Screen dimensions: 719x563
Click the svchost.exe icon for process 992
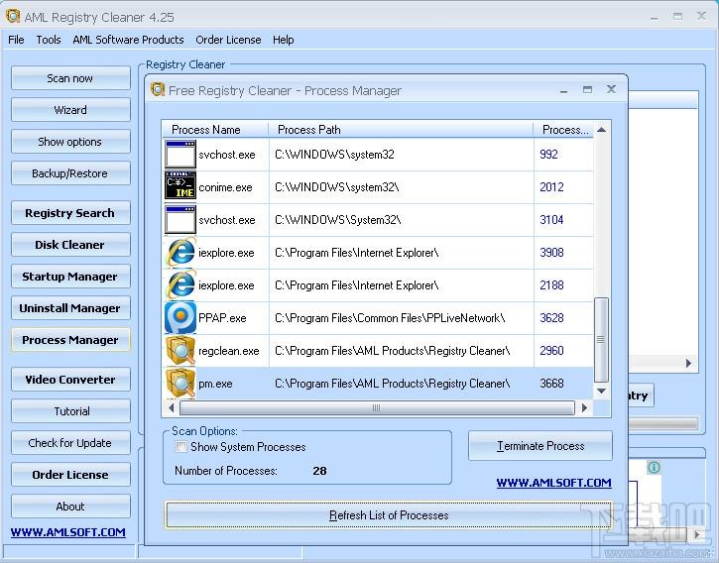[180, 155]
